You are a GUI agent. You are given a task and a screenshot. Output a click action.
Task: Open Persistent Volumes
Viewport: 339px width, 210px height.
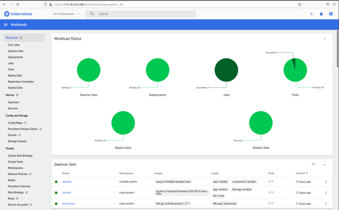click(x=19, y=186)
